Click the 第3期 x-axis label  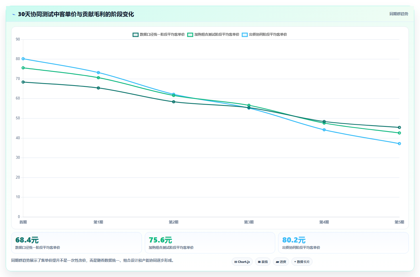point(249,222)
